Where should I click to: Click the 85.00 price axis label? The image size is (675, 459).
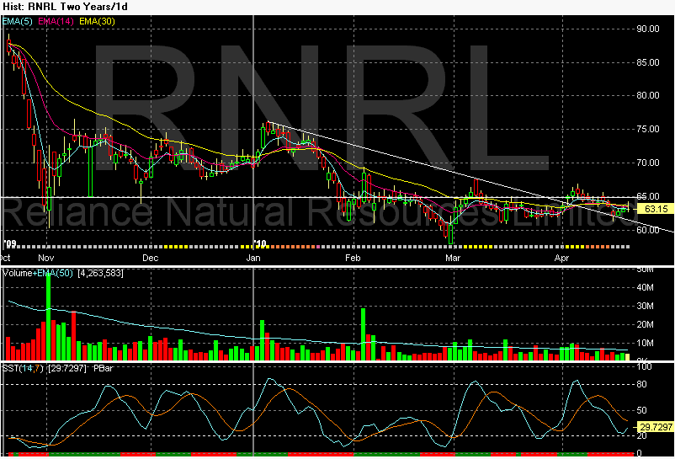coord(648,62)
